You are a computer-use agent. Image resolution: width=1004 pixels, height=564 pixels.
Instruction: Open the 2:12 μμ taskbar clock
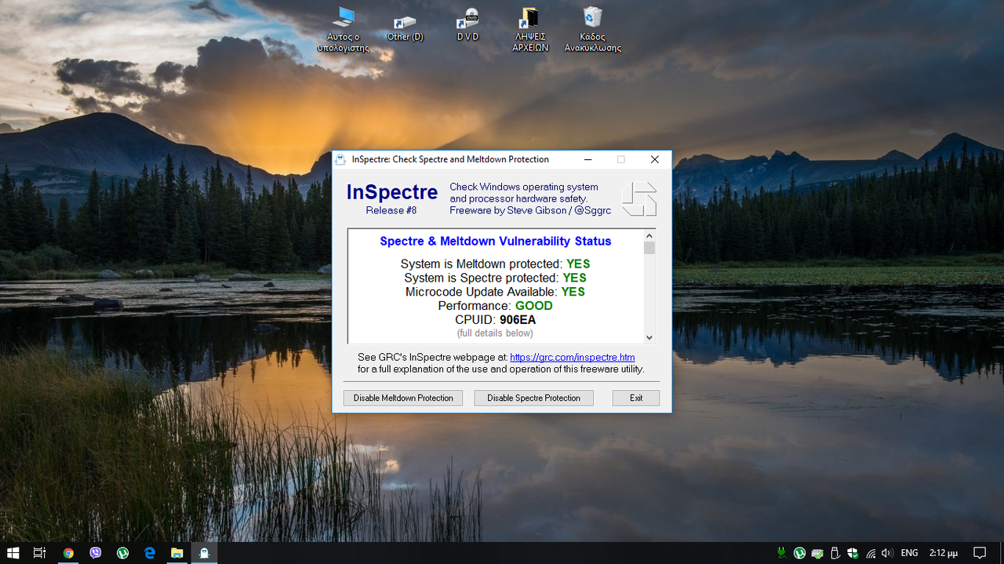(x=944, y=553)
